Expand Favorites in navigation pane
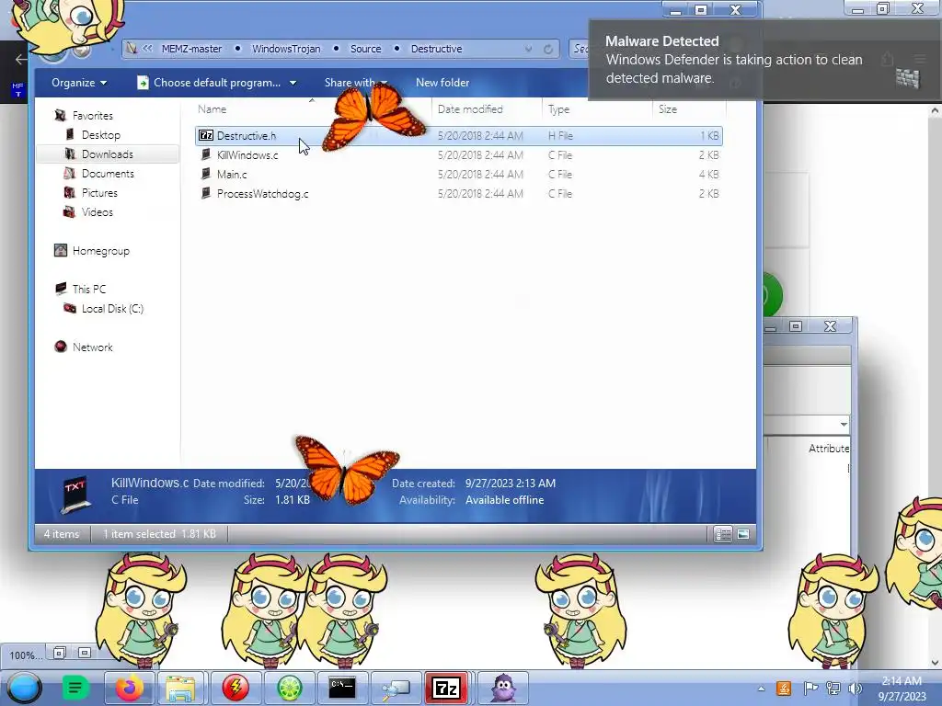Viewport: 942px width, 706px height. click(x=93, y=115)
